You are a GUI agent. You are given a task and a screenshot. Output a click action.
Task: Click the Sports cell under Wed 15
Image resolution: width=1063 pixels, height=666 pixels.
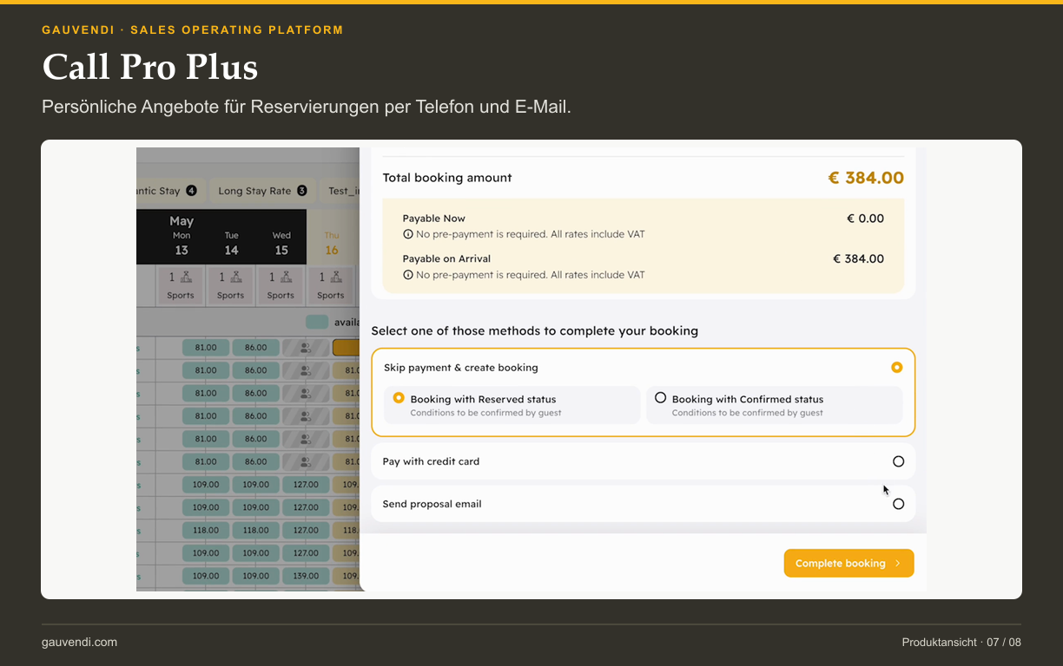(281, 285)
